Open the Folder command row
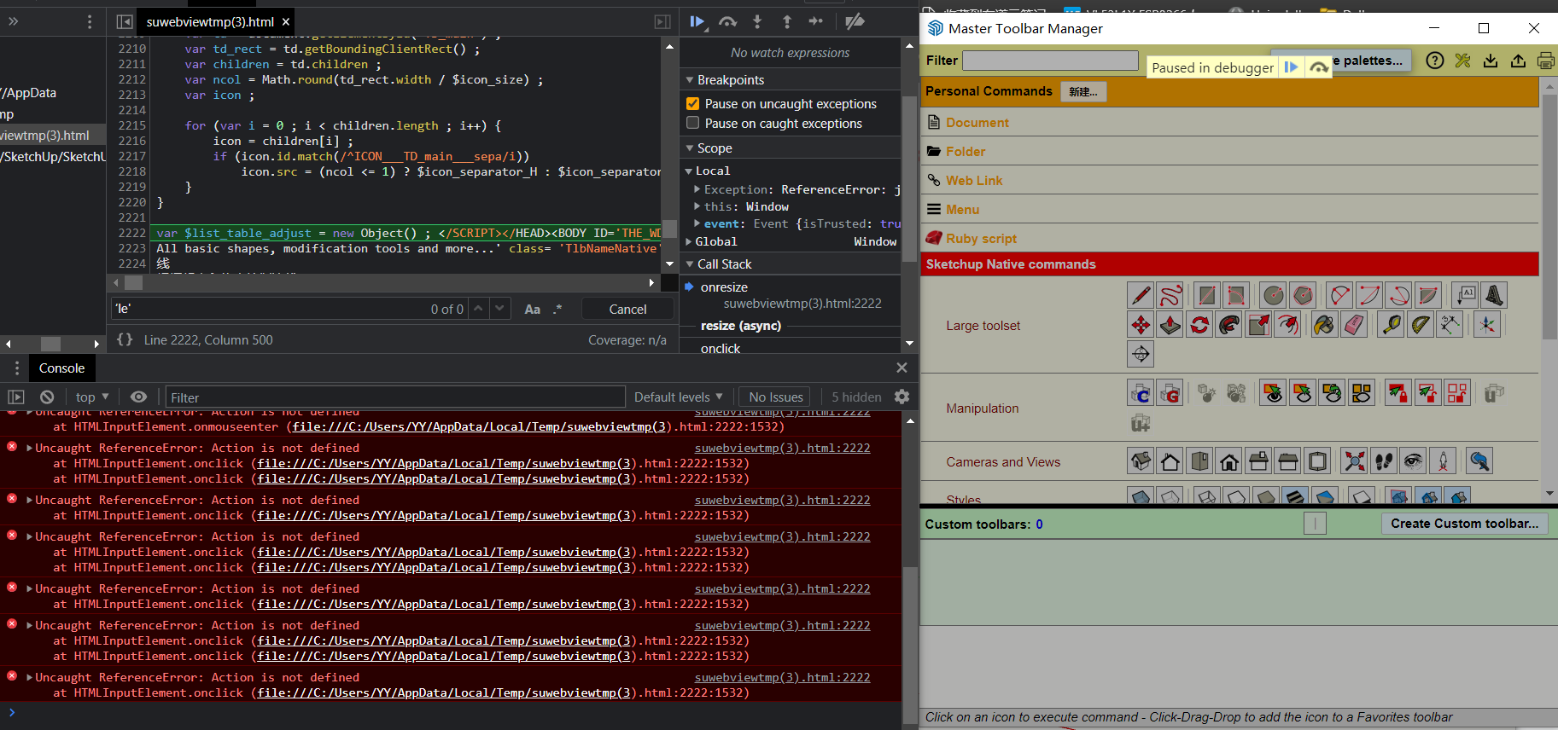Screen dimensions: 1558x730 pos(966,151)
